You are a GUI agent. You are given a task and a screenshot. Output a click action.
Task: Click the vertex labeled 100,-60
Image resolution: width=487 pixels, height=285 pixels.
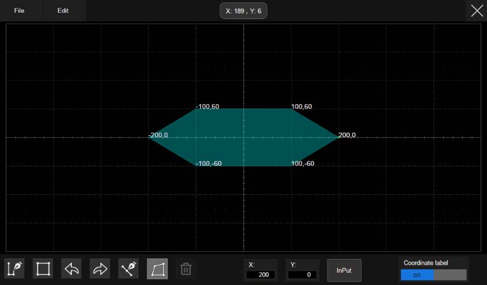click(x=291, y=166)
